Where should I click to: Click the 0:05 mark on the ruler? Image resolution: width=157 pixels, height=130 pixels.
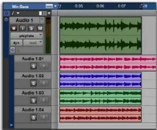coord(79,6)
